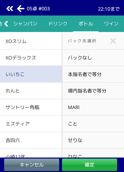Viewport: 124px width, 172px height.
Task: Select サントリー角瓶
Action: click(31, 107)
